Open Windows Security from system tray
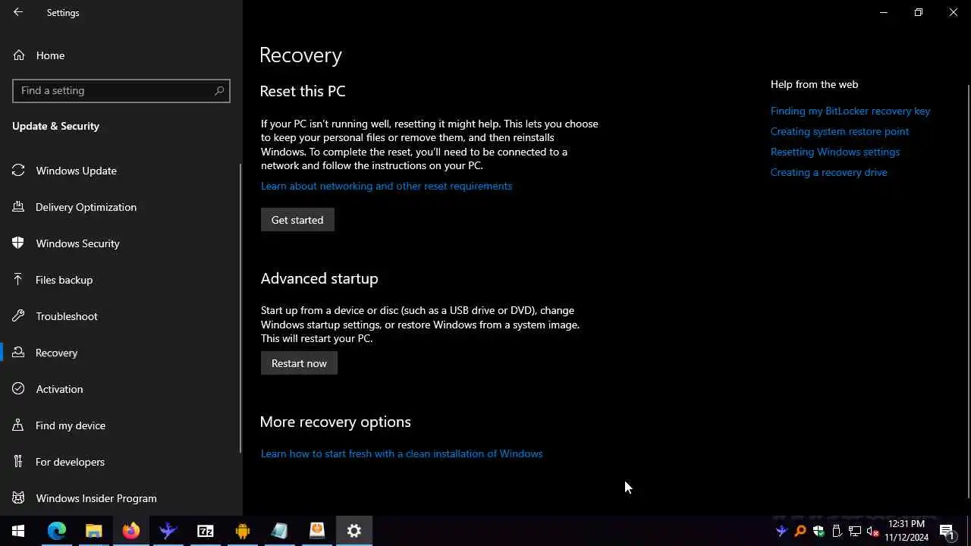This screenshot has height=546, width=971. click(819, 531)
